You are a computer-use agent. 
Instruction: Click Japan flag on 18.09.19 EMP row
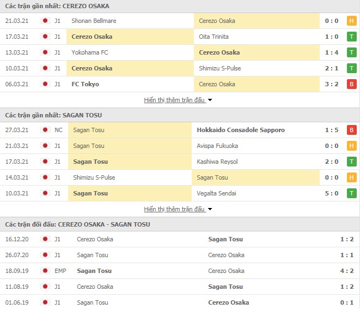(45, 271)
